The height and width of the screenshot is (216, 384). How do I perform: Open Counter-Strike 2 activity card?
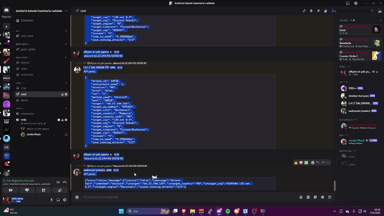(x=360, y=55)
